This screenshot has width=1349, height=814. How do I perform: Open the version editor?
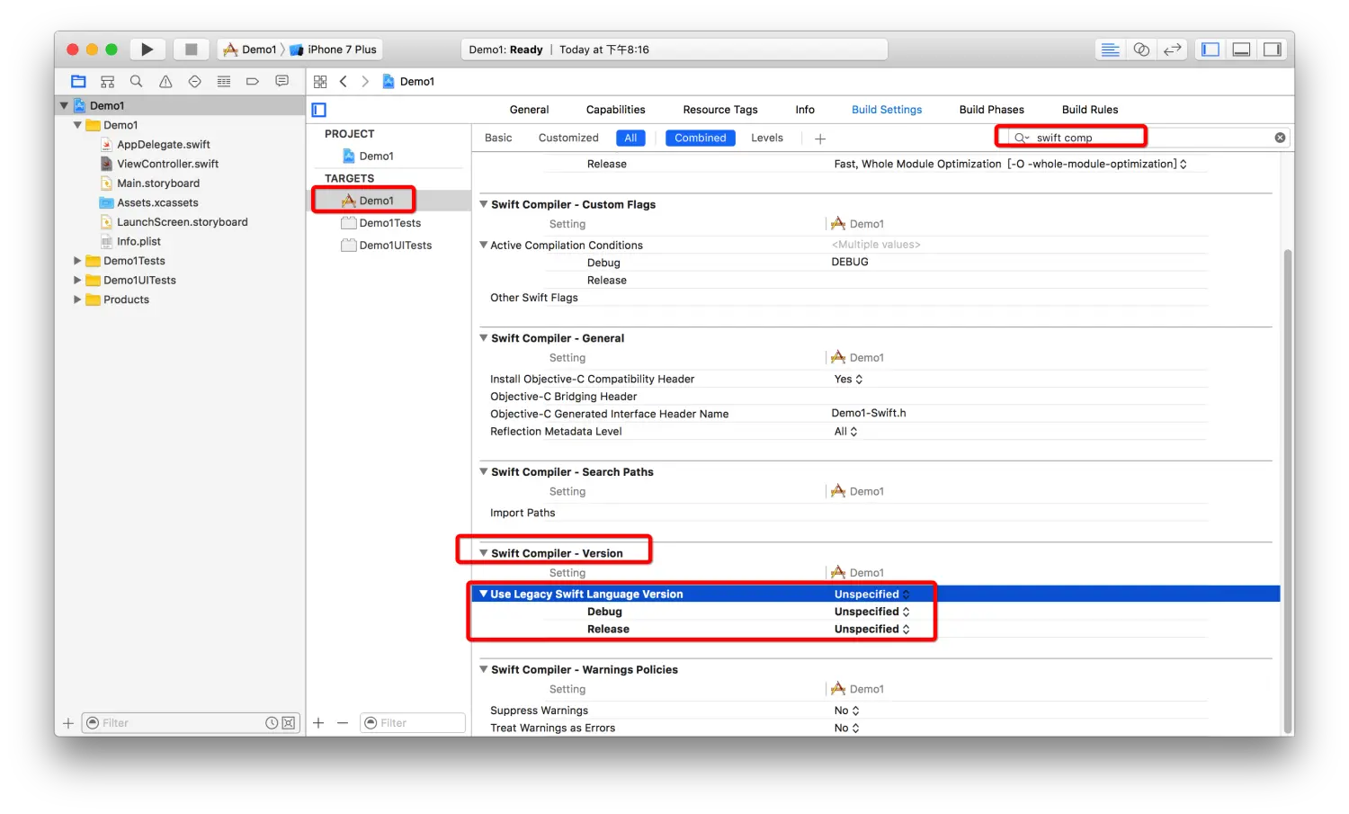click(1172, 49)
